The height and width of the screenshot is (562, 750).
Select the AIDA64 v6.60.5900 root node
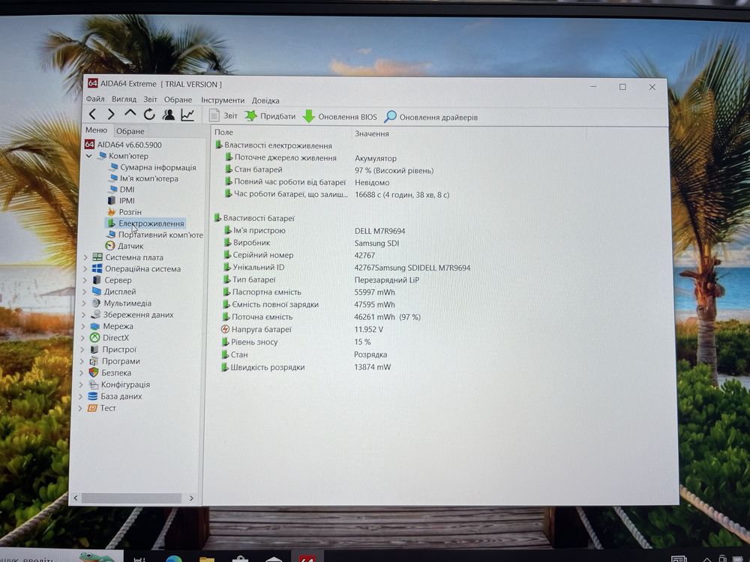pyautogui.click(x=124, y=145)
